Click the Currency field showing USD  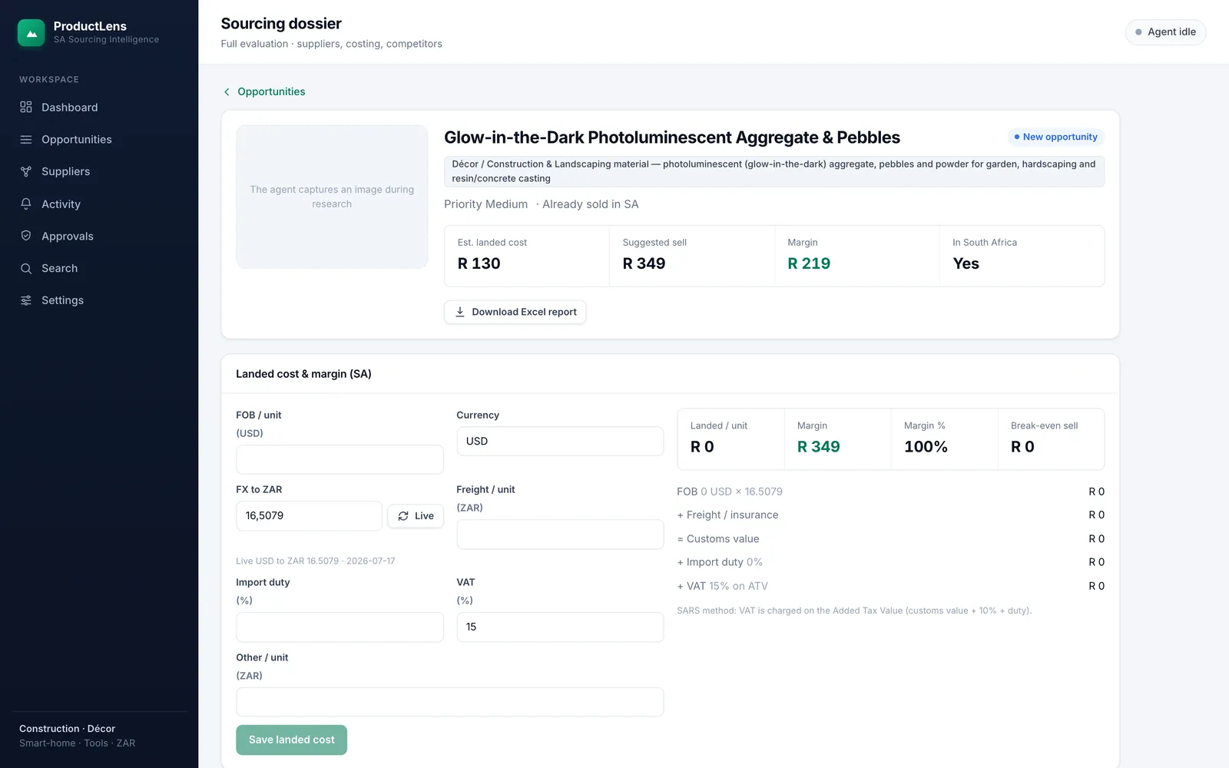(x=560, y=441)
